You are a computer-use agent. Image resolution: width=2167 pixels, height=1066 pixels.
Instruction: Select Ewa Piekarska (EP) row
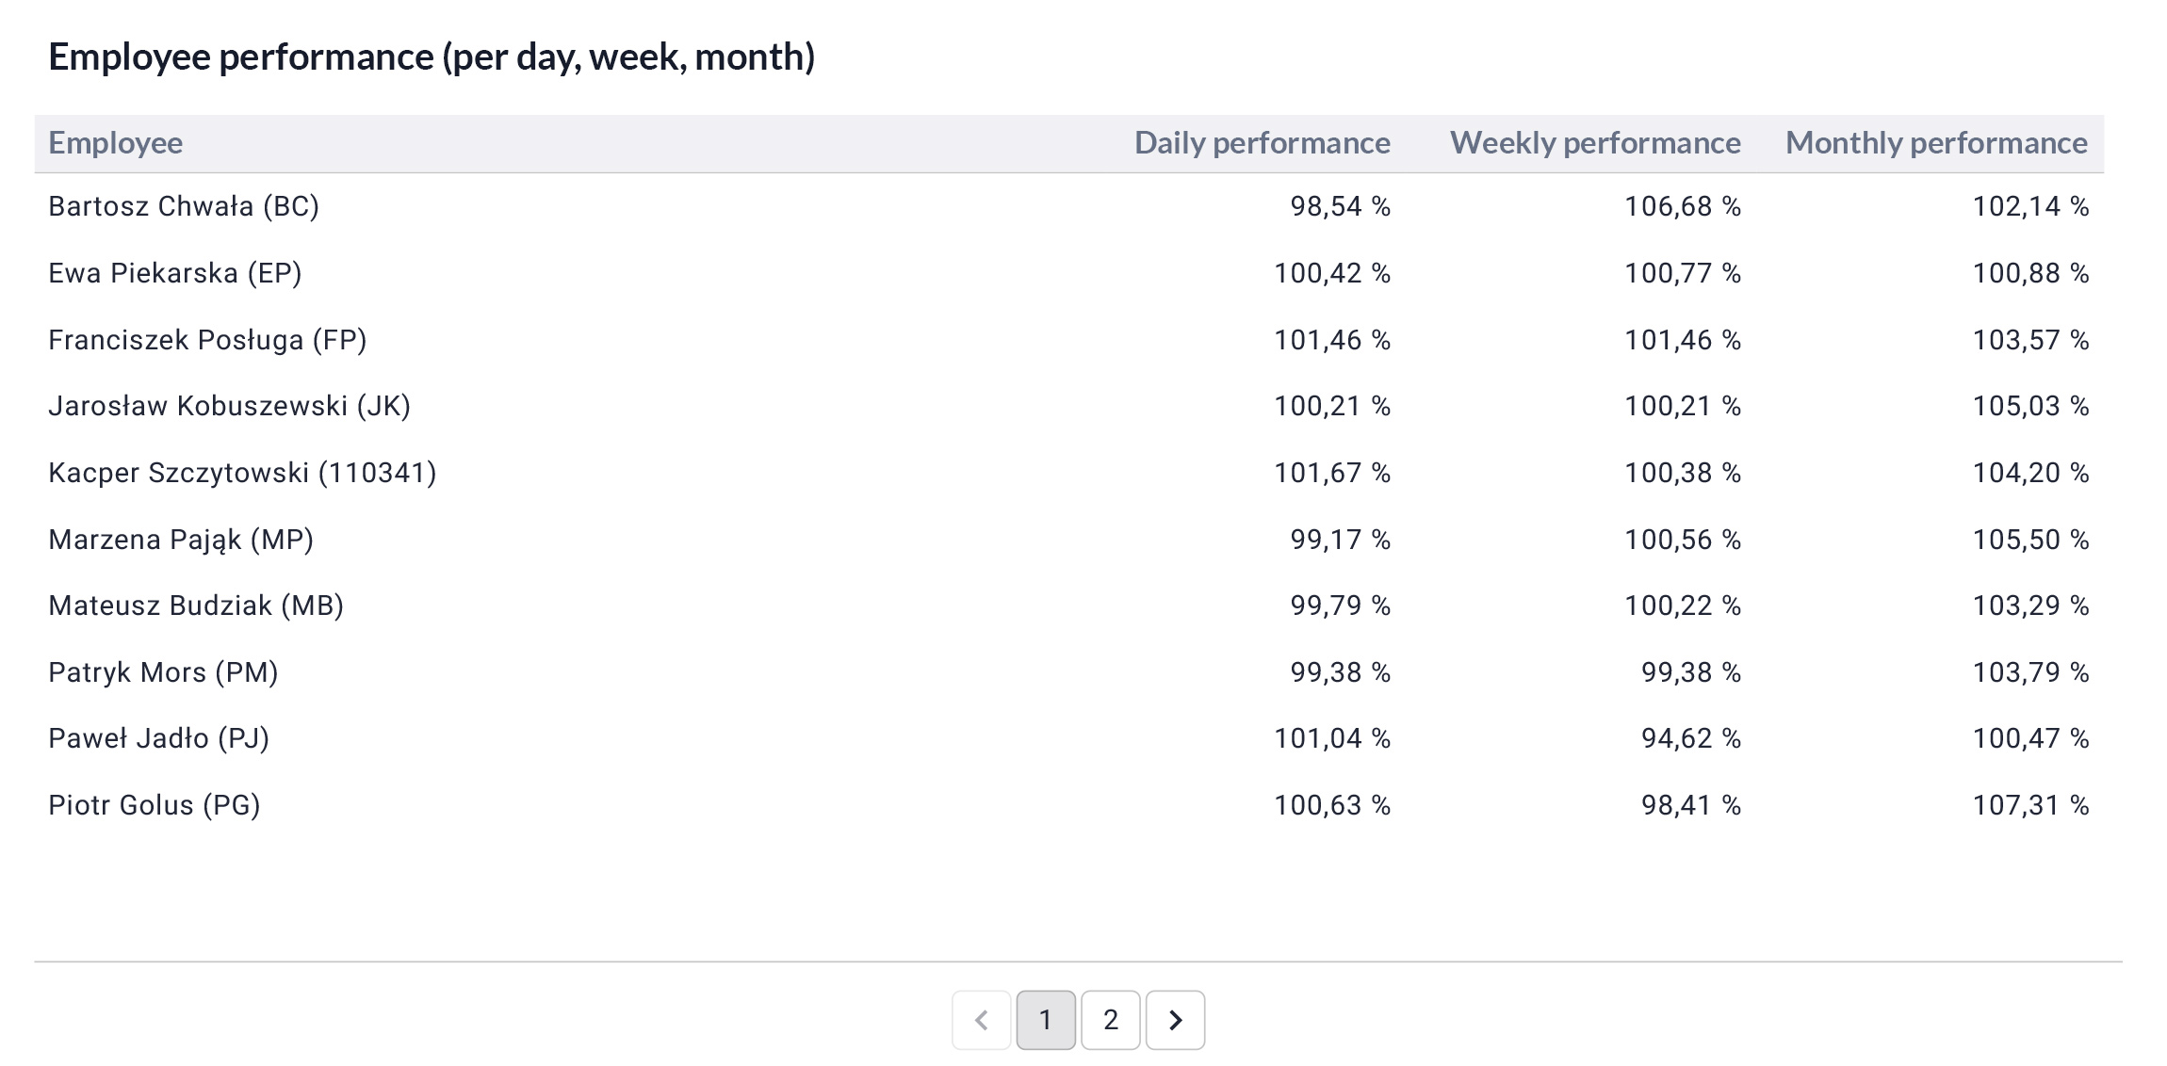point(1069,273)
